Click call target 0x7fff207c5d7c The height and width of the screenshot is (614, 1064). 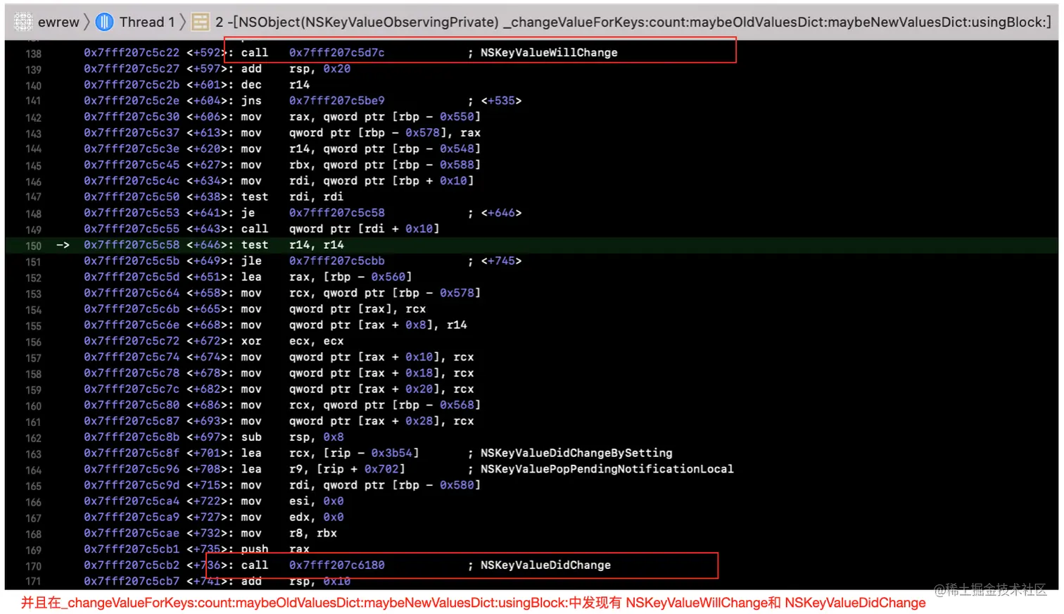pos(336,53)
